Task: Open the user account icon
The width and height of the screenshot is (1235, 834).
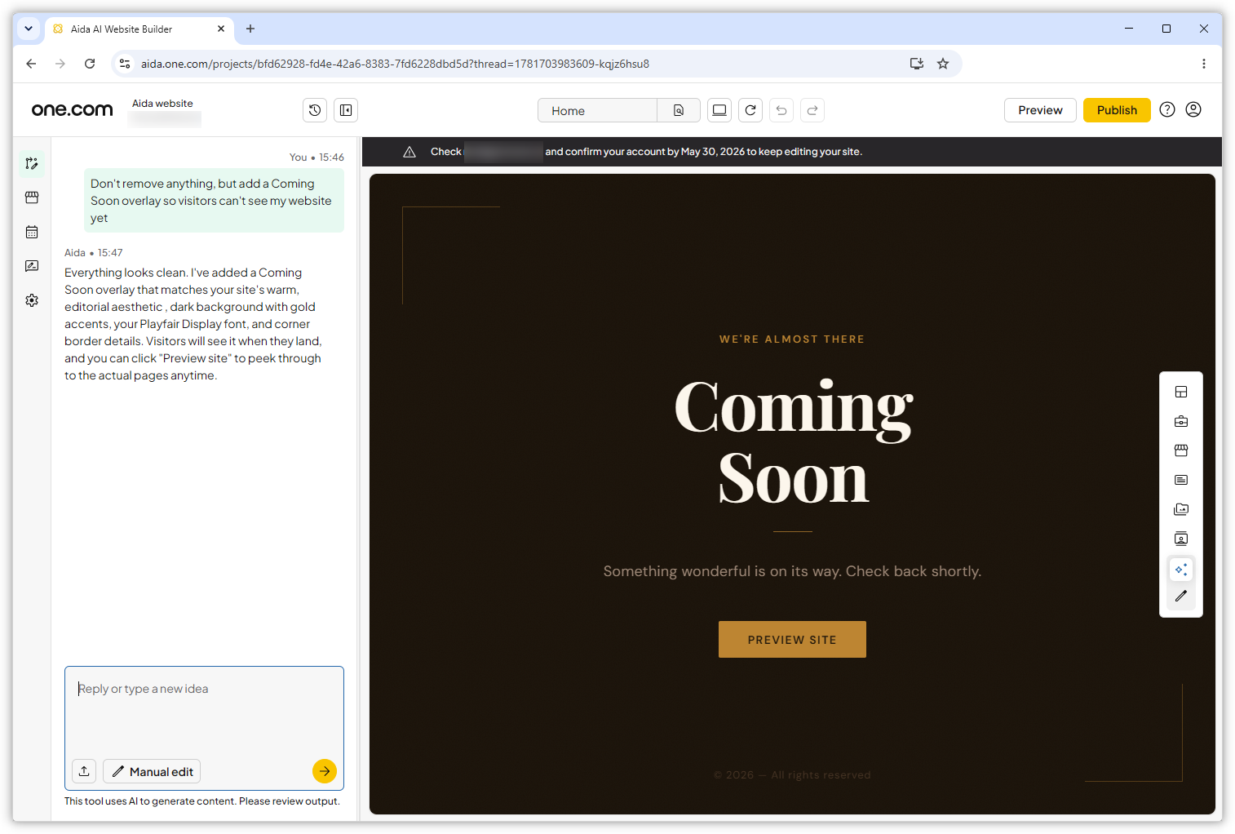Action: point(1193,109)
